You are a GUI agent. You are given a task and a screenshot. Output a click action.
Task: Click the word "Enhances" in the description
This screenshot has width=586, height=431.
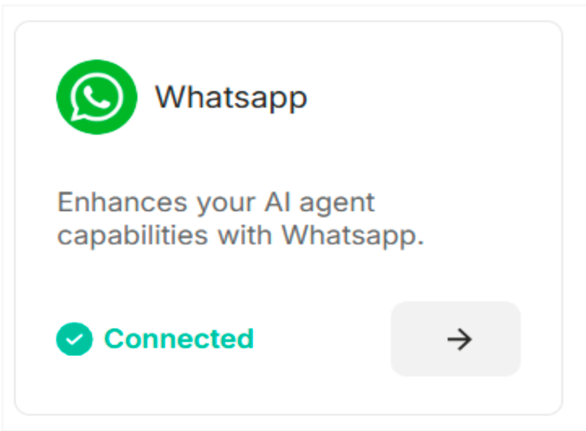122,202
